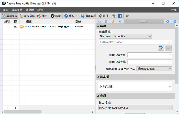179x114 pixels.
Task: Click the E:\MP3 directory cell
Action: [x=79, y=27]
